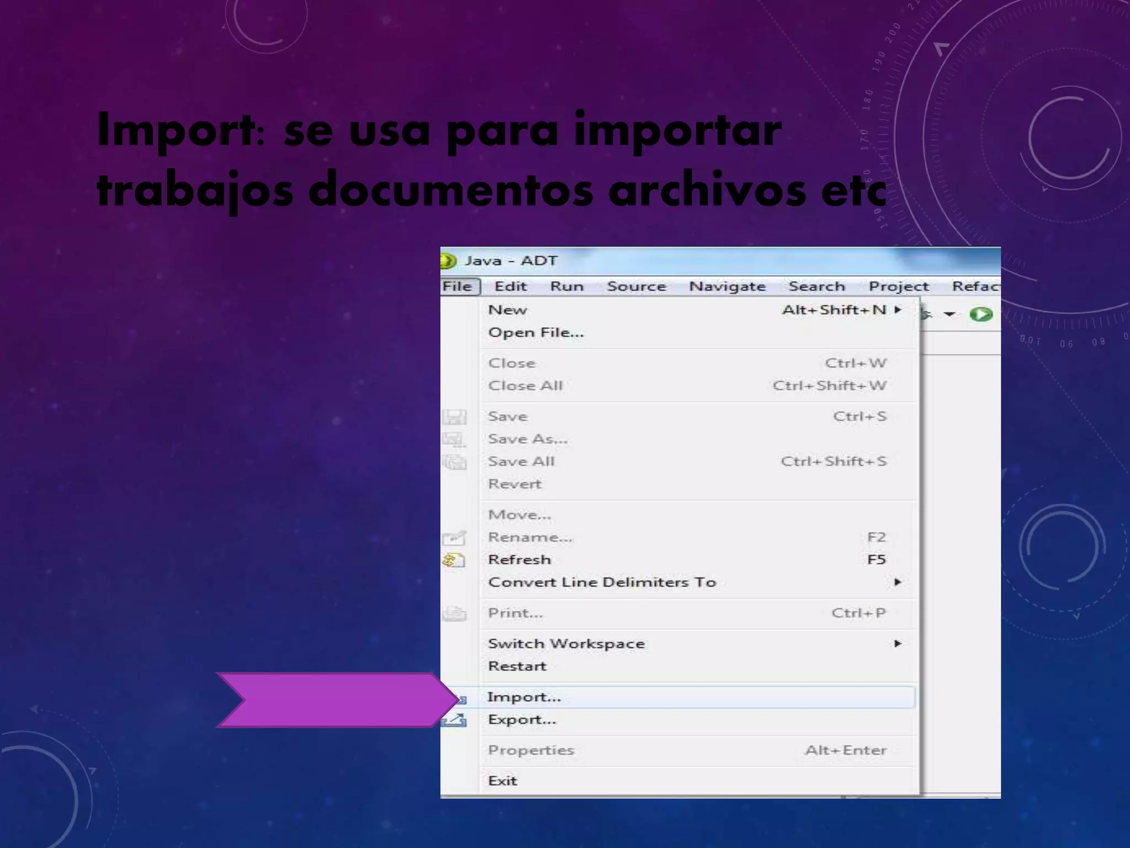Click Restart in the File menu

coord(698,666)
